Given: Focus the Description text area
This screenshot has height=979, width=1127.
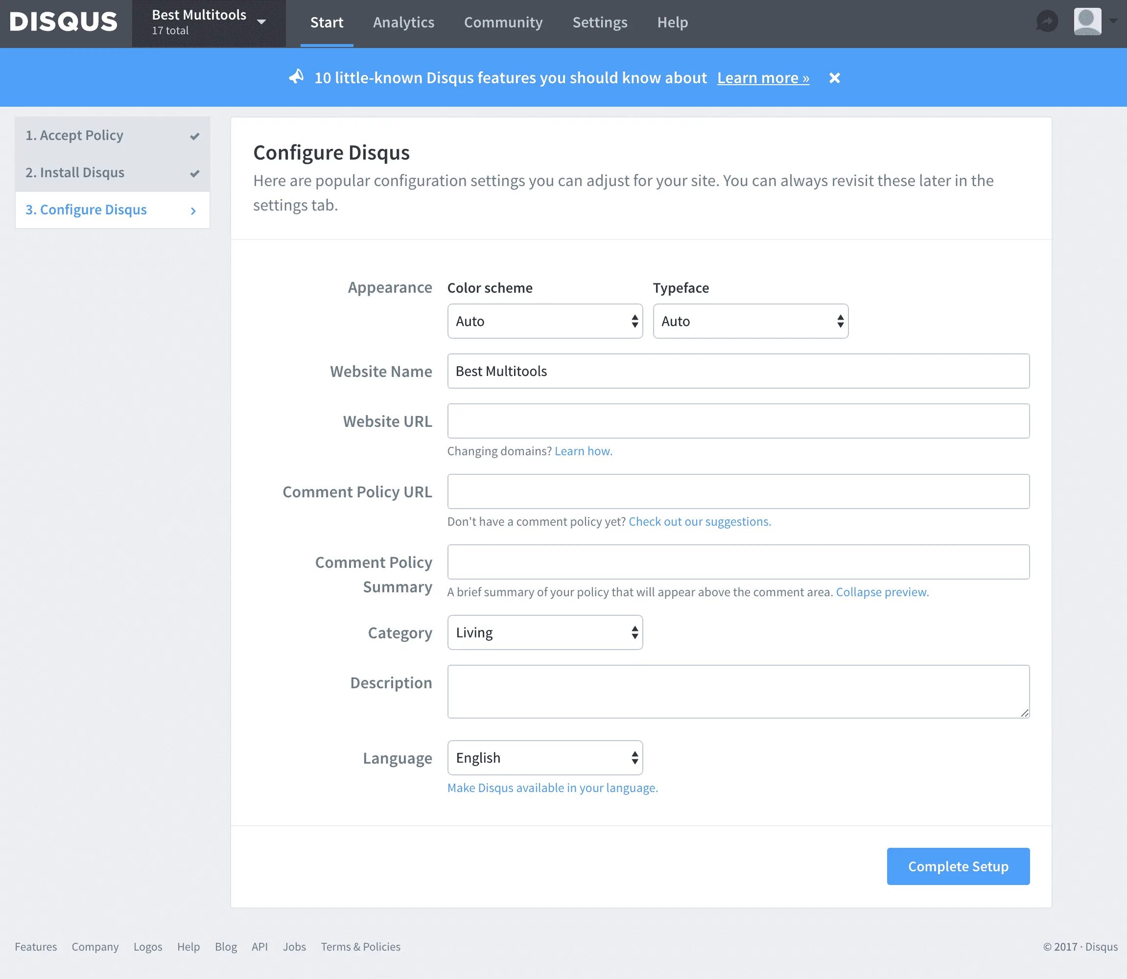Looking at the screenshot, I should tap(738, 691).
